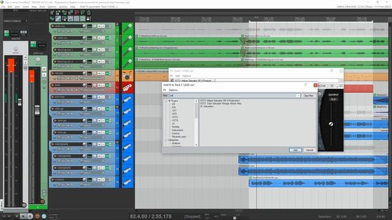Collapse the All Plugins tree node
Screen dimensions: 392x220
click(x=165, y=101)
